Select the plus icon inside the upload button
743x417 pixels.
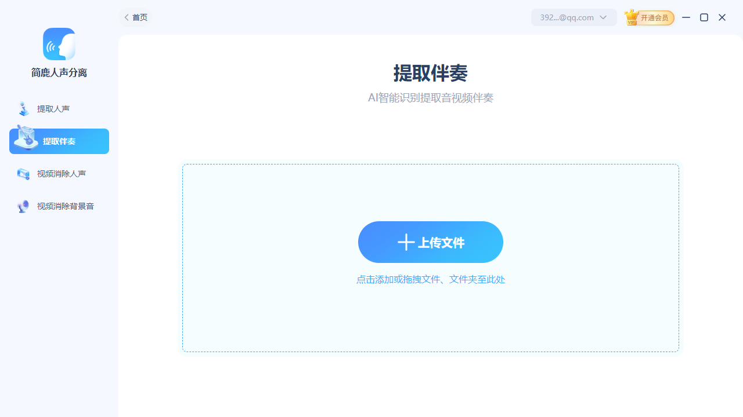tap(405, 242)
